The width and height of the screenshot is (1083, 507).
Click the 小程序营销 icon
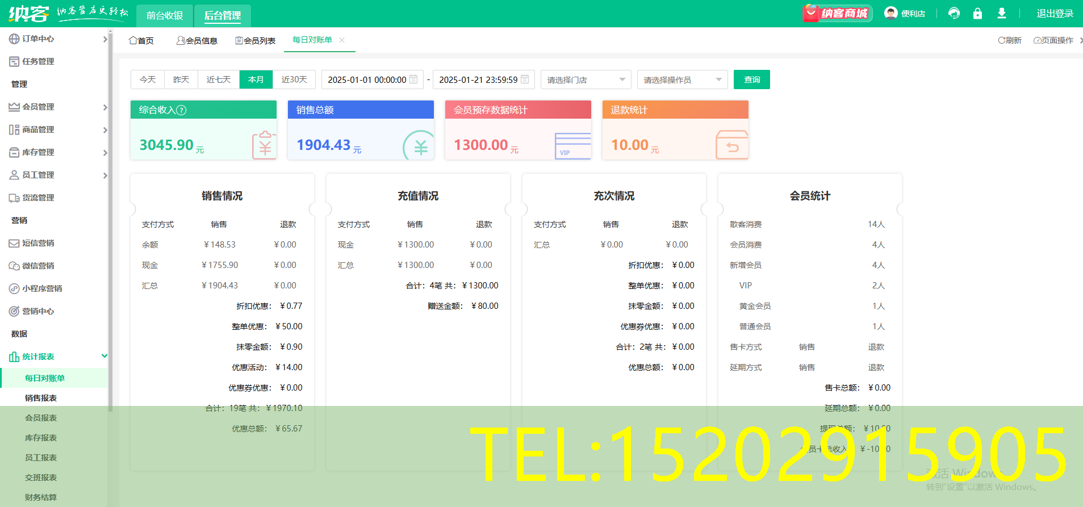pos(14,288)
